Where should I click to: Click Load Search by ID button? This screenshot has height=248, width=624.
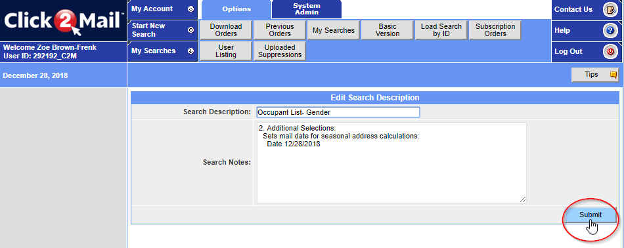[441, 30]
